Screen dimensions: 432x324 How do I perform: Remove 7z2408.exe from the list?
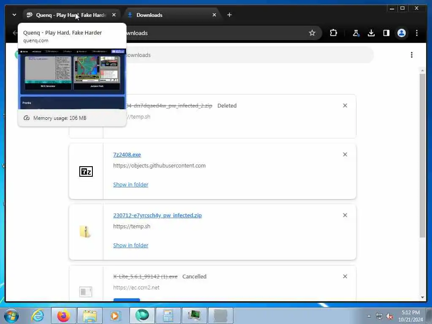point(345,154)
